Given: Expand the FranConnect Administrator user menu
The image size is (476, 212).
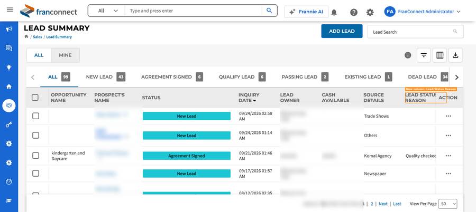Looking at the screenshot, I should 429,12.
